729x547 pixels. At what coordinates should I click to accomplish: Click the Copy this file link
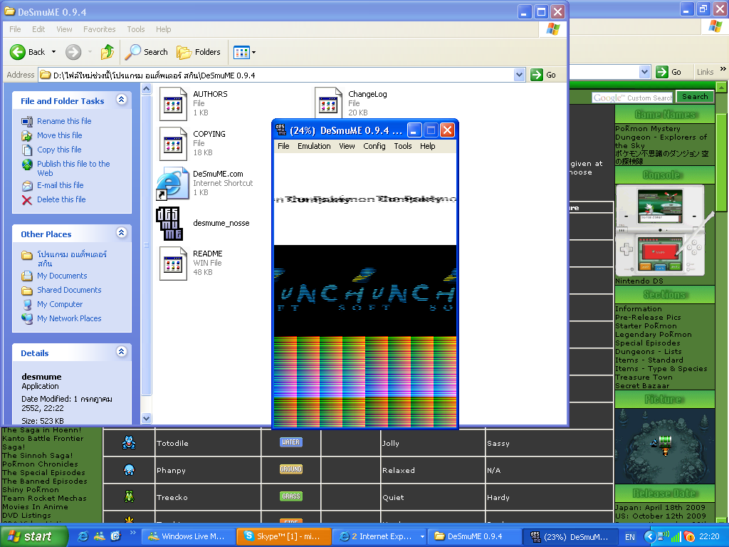(59, 150)
